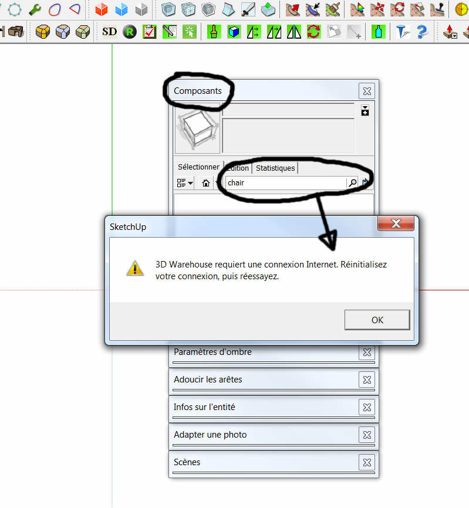Select the vertex tool with stamp icon
469x508 pixels.
pos(438,9)
